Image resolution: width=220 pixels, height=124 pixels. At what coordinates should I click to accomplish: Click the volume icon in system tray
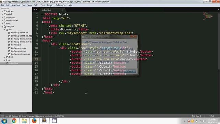[204, 121]
